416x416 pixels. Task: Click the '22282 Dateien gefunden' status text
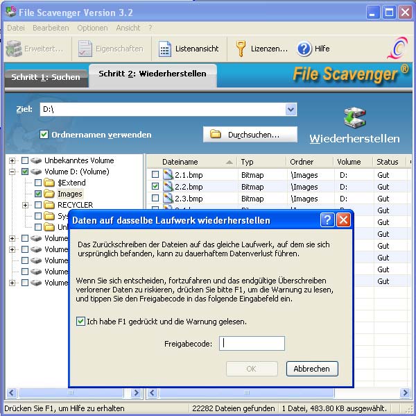tap(234, 408)
